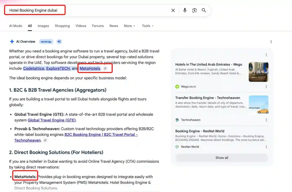The width and height of the screenshot is (292, 192).
Task: Select the All results tab
Action: (x=30, y=26)
